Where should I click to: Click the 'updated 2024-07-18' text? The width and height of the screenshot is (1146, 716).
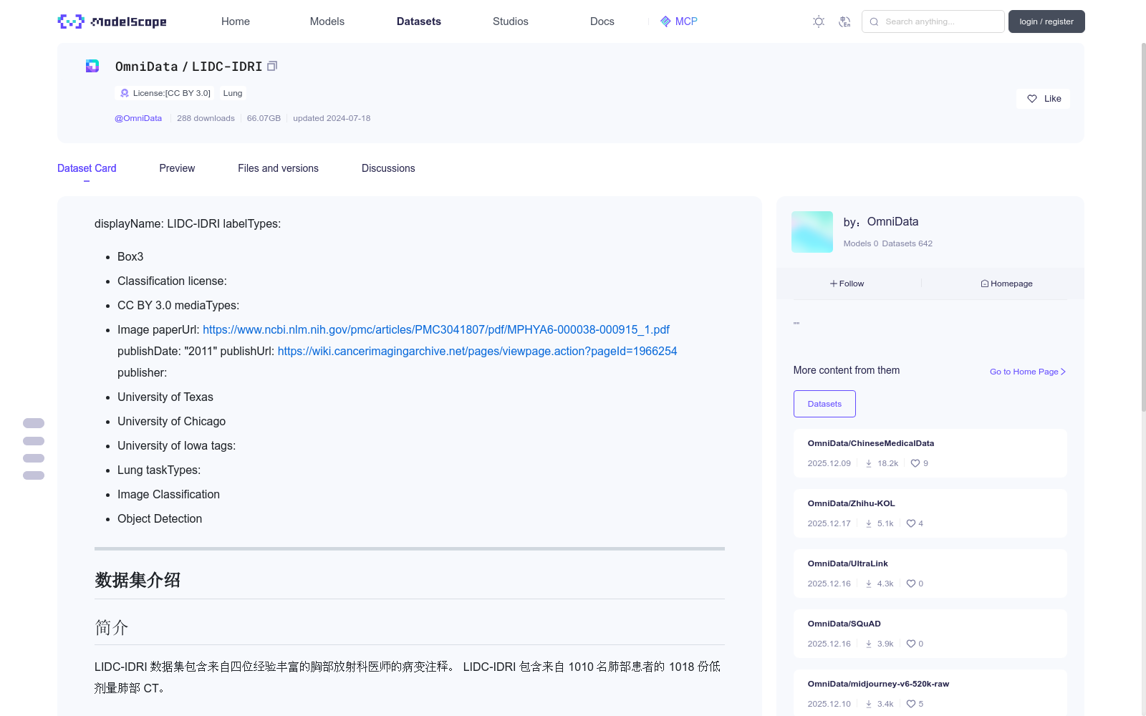pos(332,118)
